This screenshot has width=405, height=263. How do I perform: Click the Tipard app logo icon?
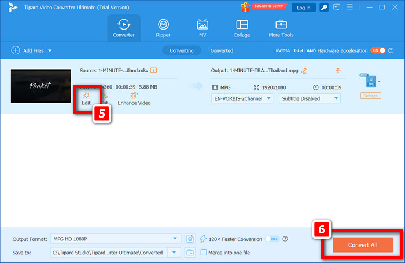pyautogui.click(x=13, y=8)
